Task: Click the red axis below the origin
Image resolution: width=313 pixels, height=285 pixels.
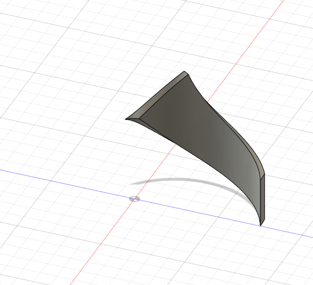Action: (x=104, y=240)
